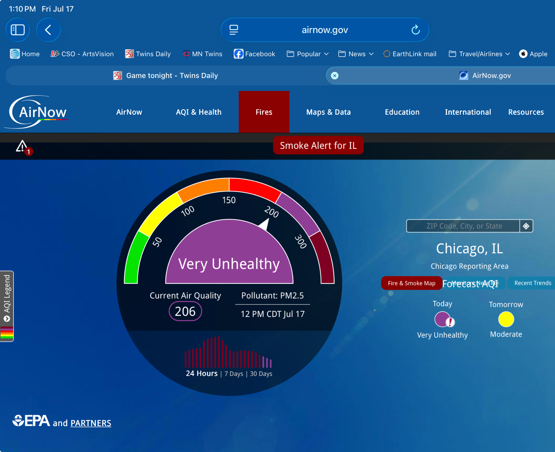
Task: Click the alert warning triangle icon
Action: 22,146
